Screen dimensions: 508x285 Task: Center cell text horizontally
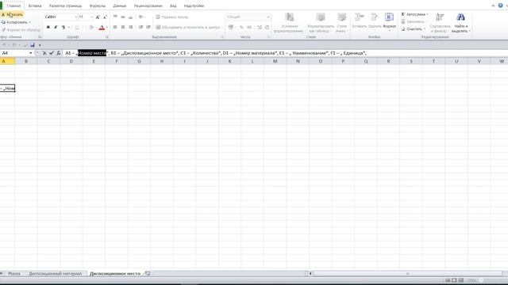point(123,27)
